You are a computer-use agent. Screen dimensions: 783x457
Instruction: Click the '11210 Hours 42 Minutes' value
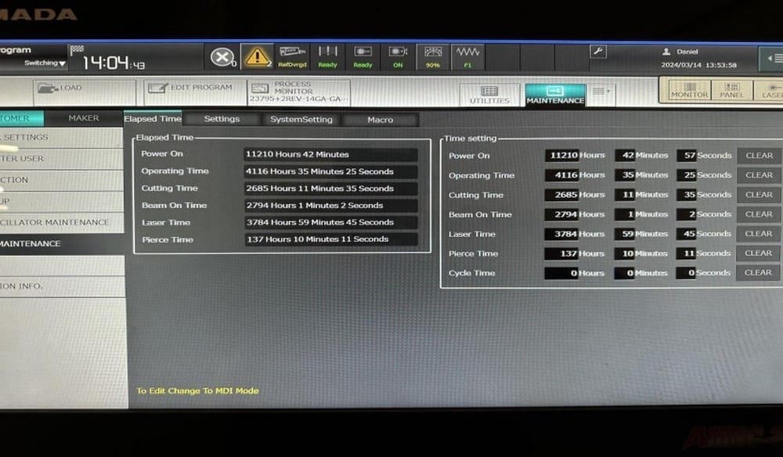coord(330,154)
